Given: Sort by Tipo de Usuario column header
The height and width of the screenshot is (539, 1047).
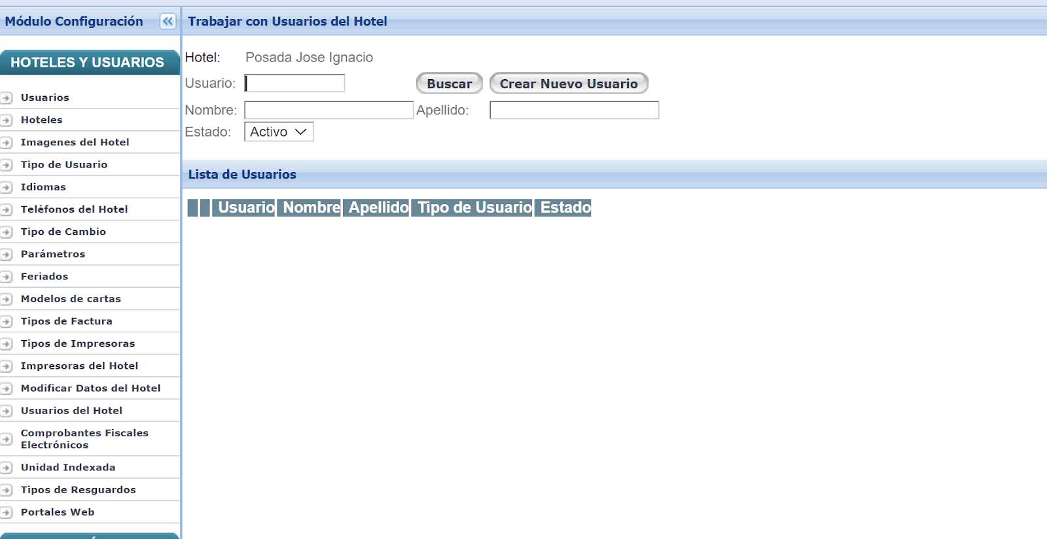Looking at the screenshot, I should 474,208.
